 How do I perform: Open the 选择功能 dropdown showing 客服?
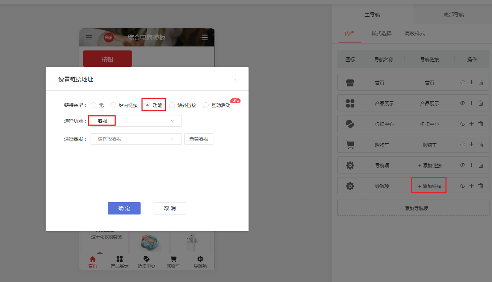tap(136, 121)
